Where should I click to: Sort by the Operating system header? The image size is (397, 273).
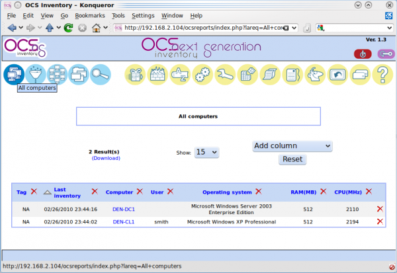click(x=227, y=192)
